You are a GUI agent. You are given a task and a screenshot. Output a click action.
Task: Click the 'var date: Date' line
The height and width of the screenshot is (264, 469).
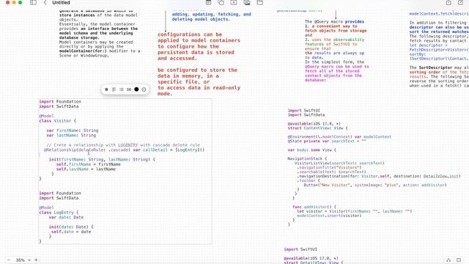click(x=66, y=217)
